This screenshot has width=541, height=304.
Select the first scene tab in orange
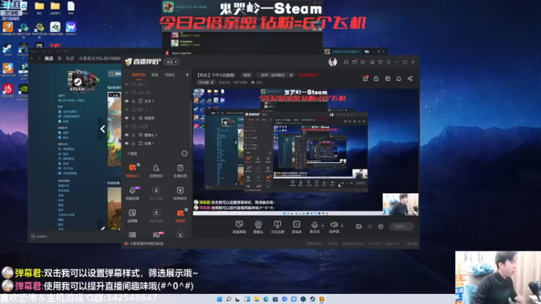pos(139,75)
